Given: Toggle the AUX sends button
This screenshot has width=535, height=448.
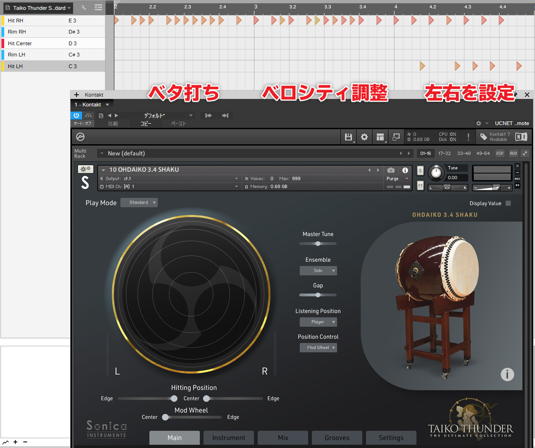Looking at the screenshot, I should 513,154.
